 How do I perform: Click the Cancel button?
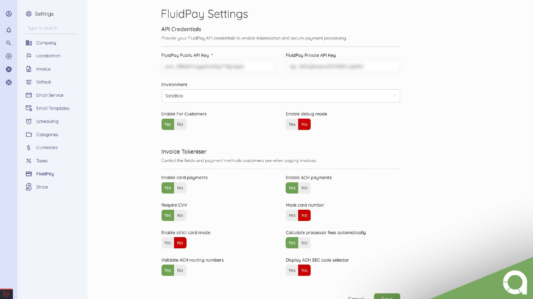point(356,298)
